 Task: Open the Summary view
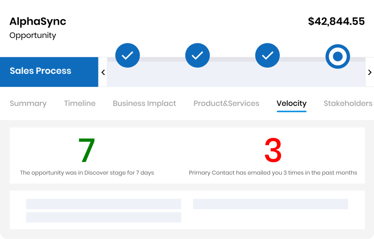point(28,103)
